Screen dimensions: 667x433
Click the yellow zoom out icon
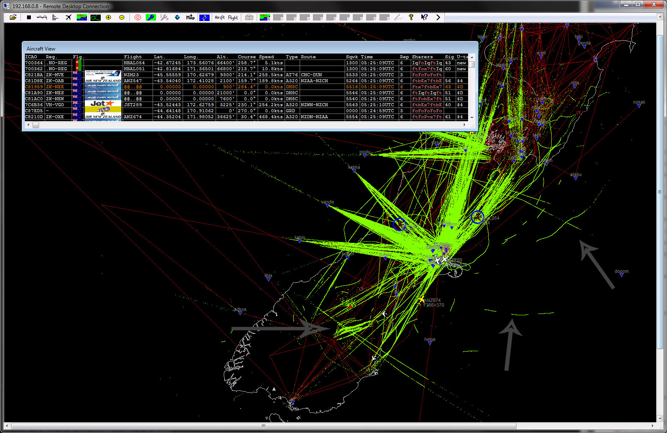(122, 17)
